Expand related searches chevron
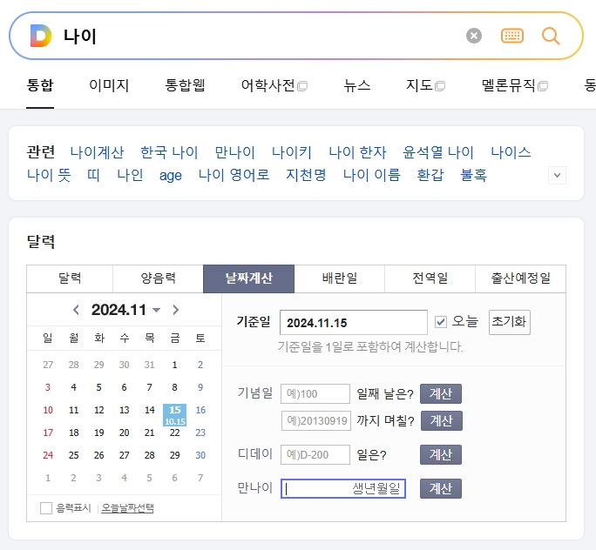The width and height of the screenshot is (596, 550). click(557, 176)
